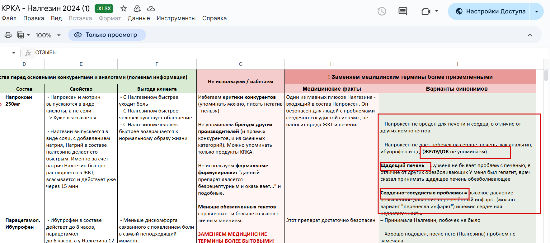This screenshot has width=550, height=243.
Task: Open the Правка menu
Action: point(34,18)
